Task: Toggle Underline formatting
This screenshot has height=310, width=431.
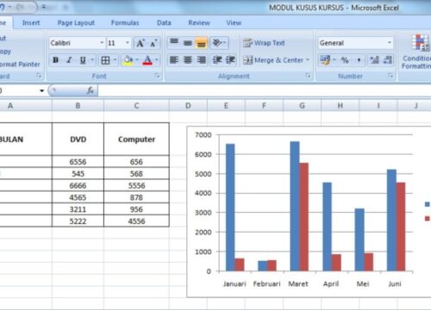Action: 83,60
